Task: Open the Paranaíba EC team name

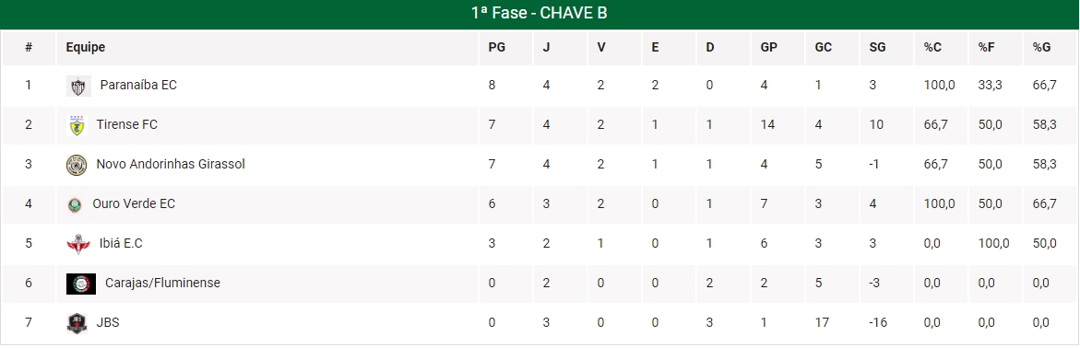Action: pos(138,86)
